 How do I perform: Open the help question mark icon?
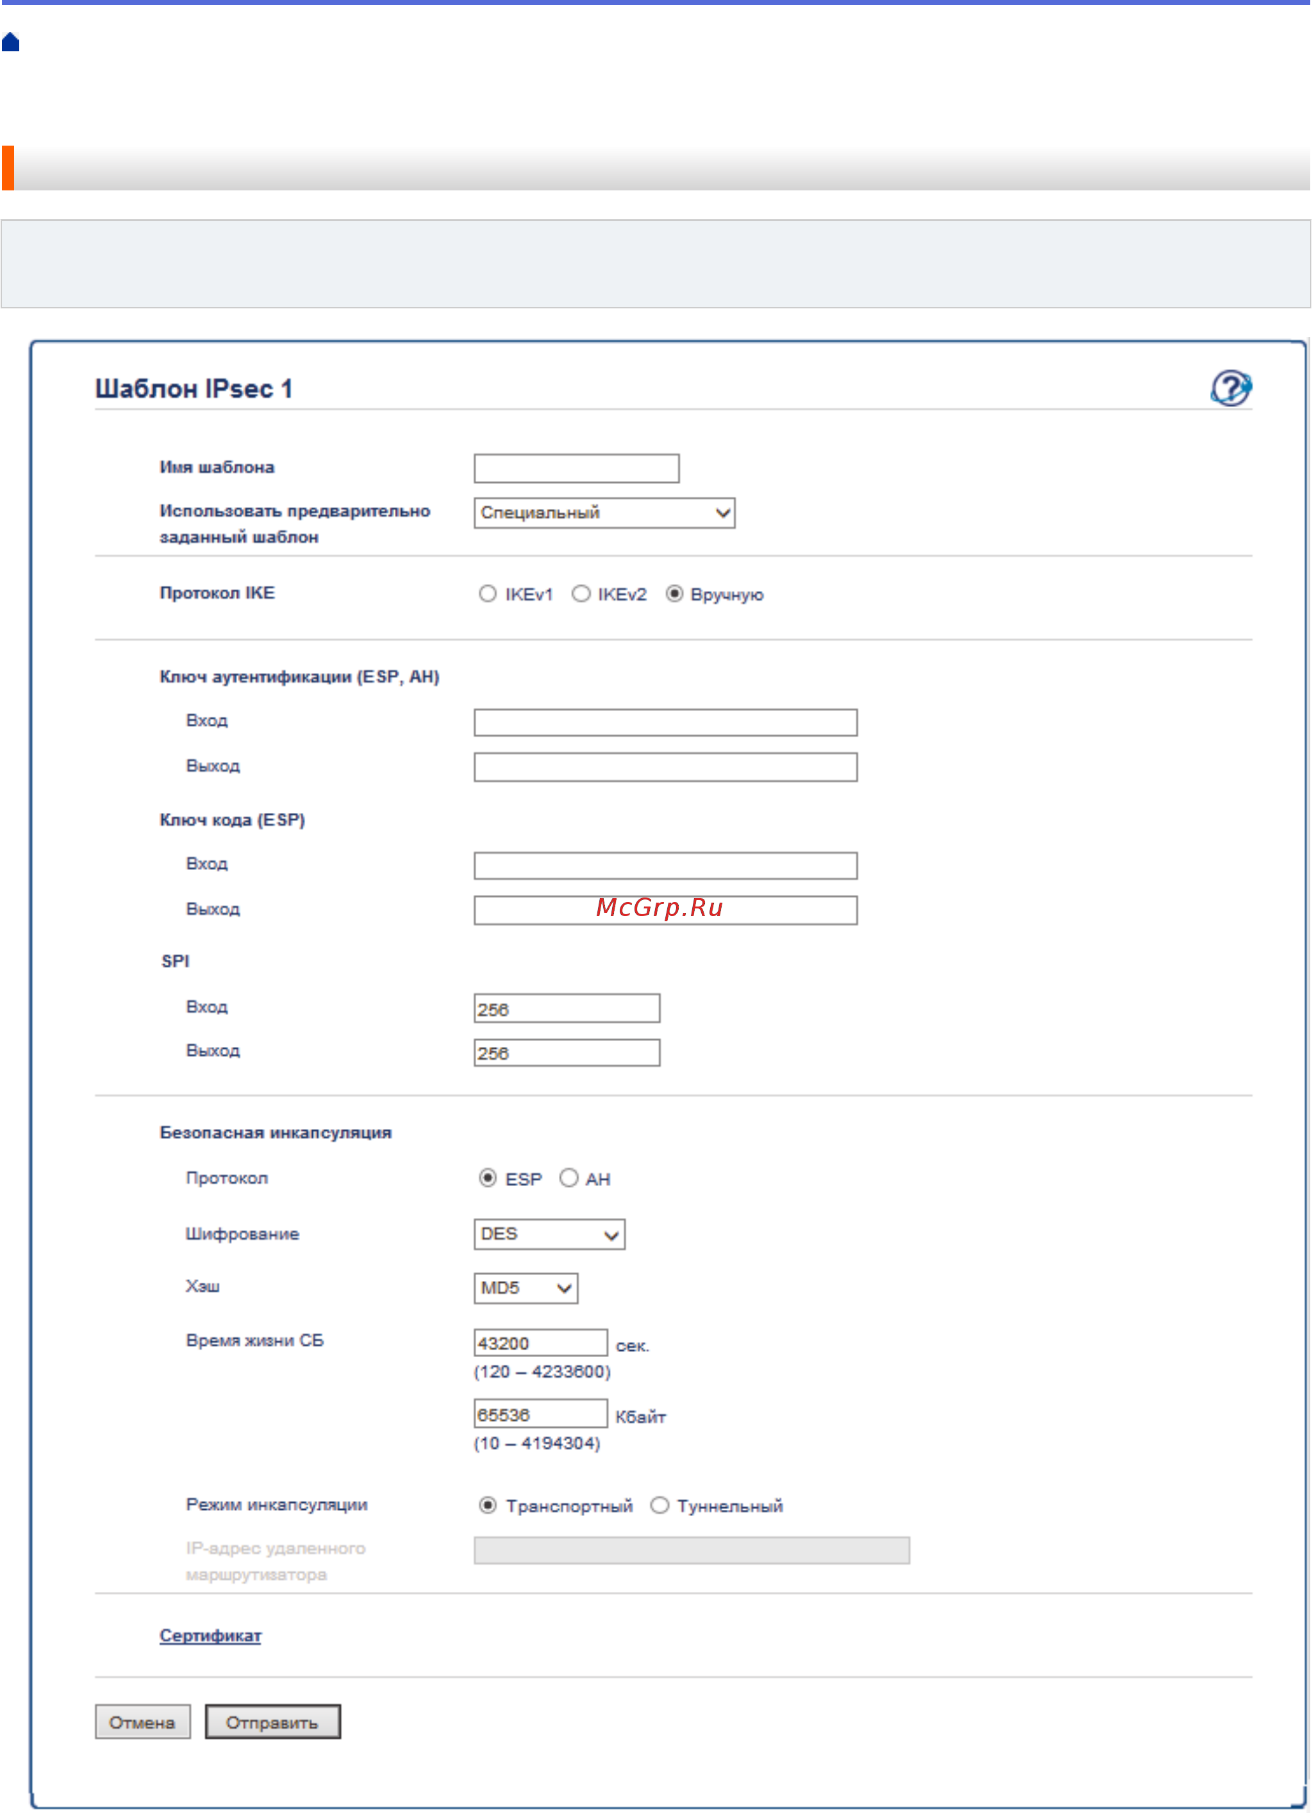[1231, 388]
